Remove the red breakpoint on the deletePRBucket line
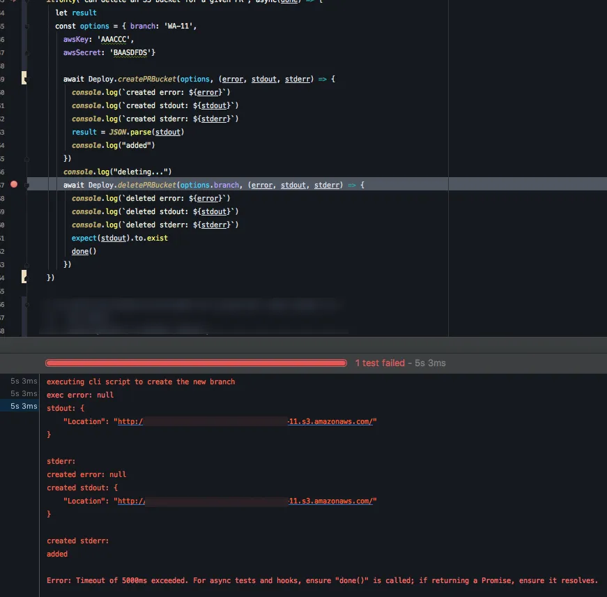Screen dimensions: 607x597 click(x=14, y=184)
